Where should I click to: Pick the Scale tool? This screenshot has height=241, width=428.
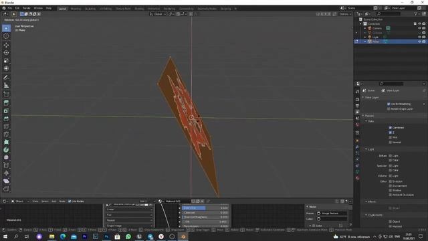tap(6, 61)
